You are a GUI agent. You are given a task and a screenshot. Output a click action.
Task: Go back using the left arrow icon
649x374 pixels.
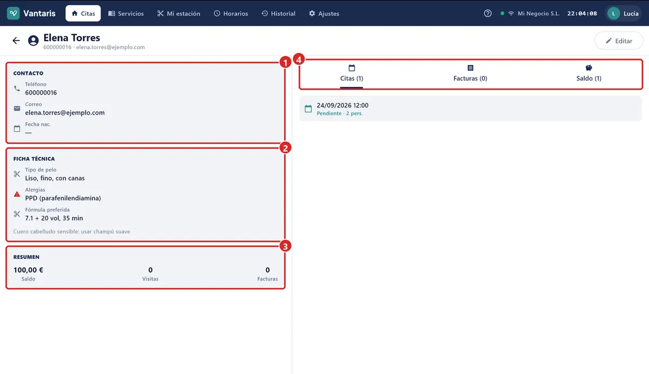[16, 41]
